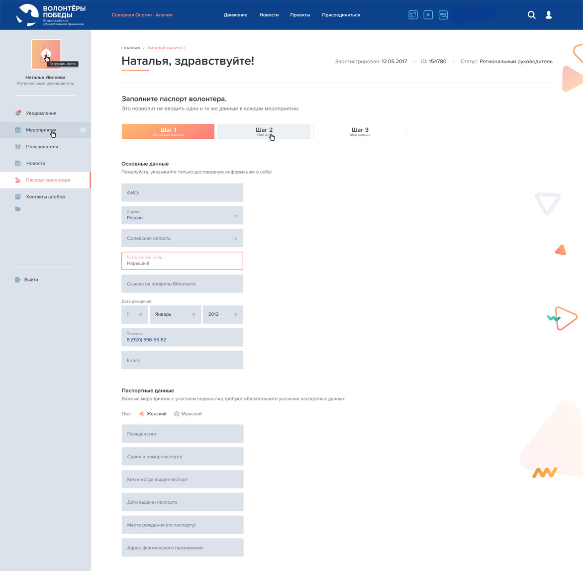
Task: Click Выйти to log out
Action: 31,280
